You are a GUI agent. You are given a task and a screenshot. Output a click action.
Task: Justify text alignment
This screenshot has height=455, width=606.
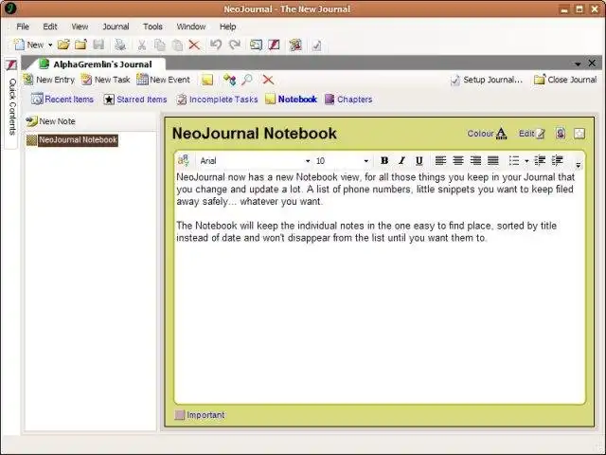[x=492, y=160]
